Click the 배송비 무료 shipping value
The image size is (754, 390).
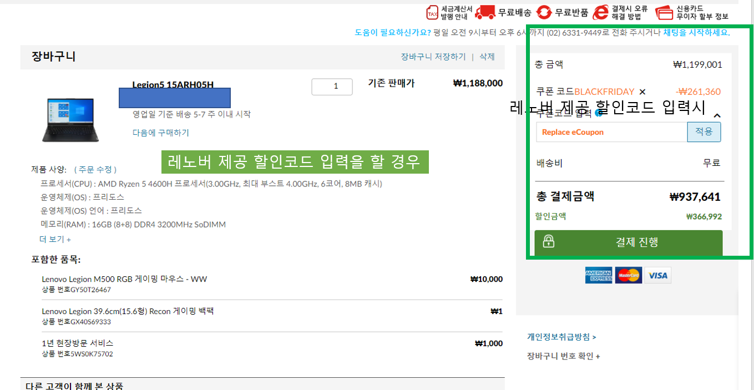tap(712, 163)
